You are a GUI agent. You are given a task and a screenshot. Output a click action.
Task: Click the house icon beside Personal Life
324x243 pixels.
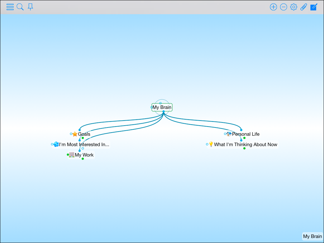229,134
